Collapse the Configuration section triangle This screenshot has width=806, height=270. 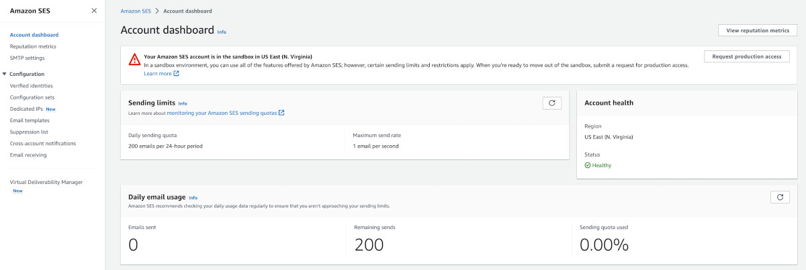(5, 74)
